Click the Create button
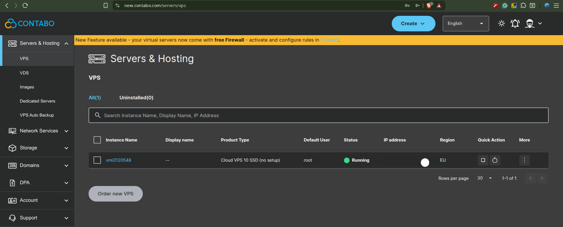This screenshot has width=563, height=227. [413, 23]
